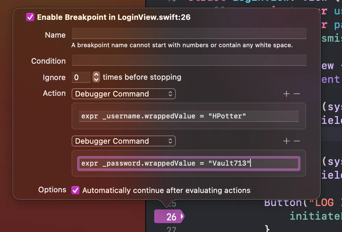342x232 pixels.
Task: Click the Ignore count value field showing 0
Action: pyautogui.click(x=81, y=77)
